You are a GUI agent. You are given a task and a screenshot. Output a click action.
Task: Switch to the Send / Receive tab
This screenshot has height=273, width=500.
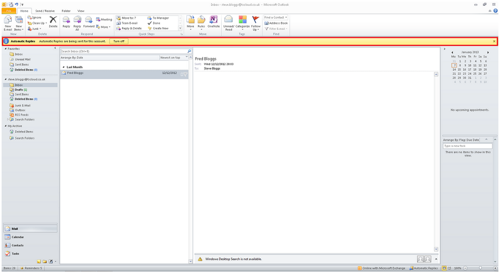click(45, 11)
